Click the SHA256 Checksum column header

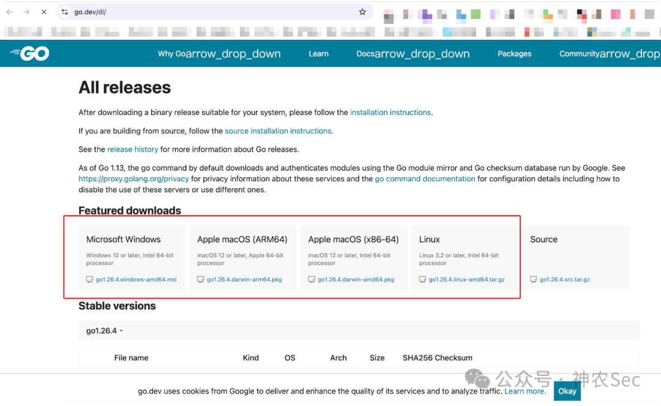tap(438, 358)
